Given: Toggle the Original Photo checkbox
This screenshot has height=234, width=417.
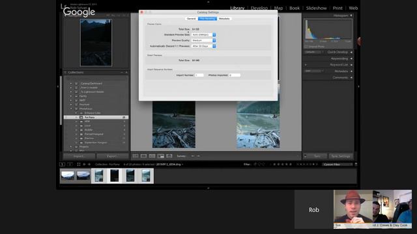Looking at the screenshot, I should coord(306,47).
